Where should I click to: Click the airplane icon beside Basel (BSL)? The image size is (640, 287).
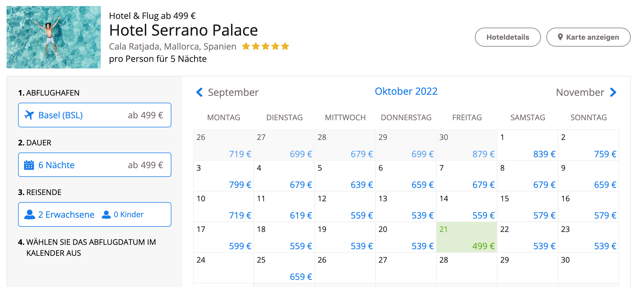click(x=29, y=115)
